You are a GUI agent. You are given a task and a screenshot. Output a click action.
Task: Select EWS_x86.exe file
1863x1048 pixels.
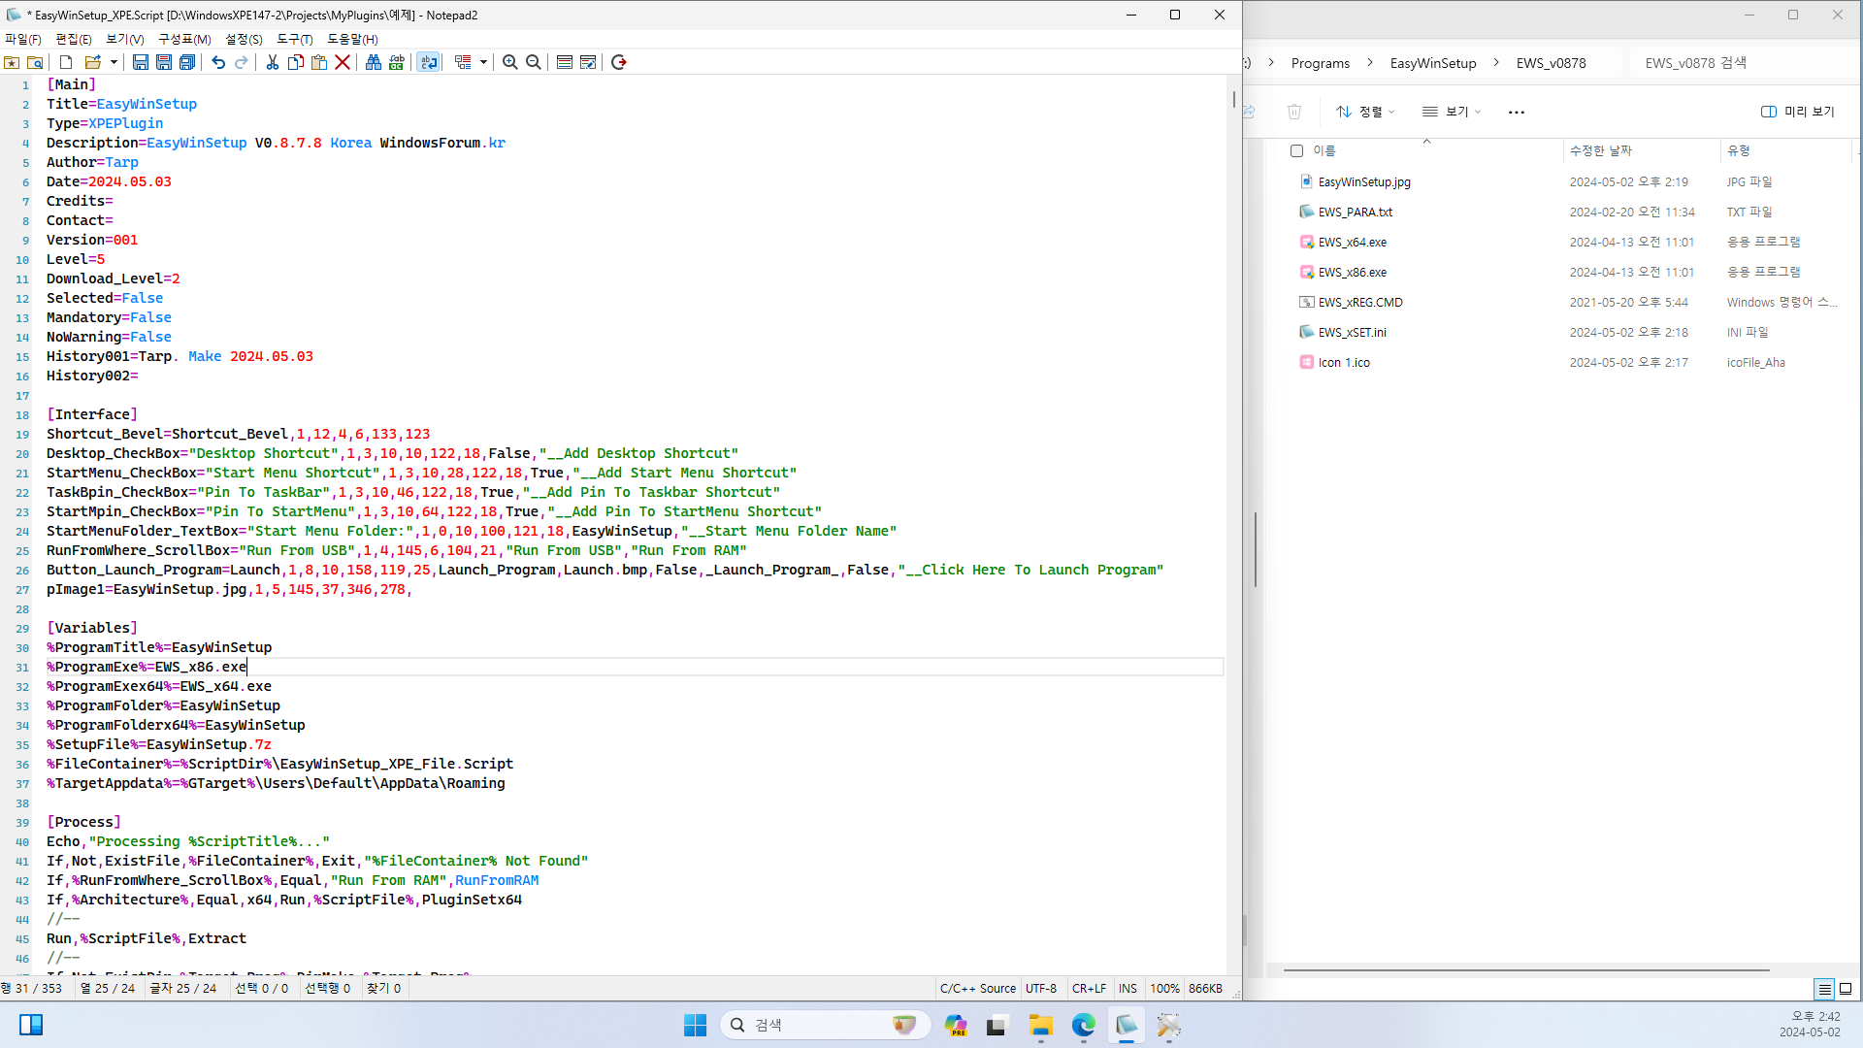click(x=1352, y=273)
